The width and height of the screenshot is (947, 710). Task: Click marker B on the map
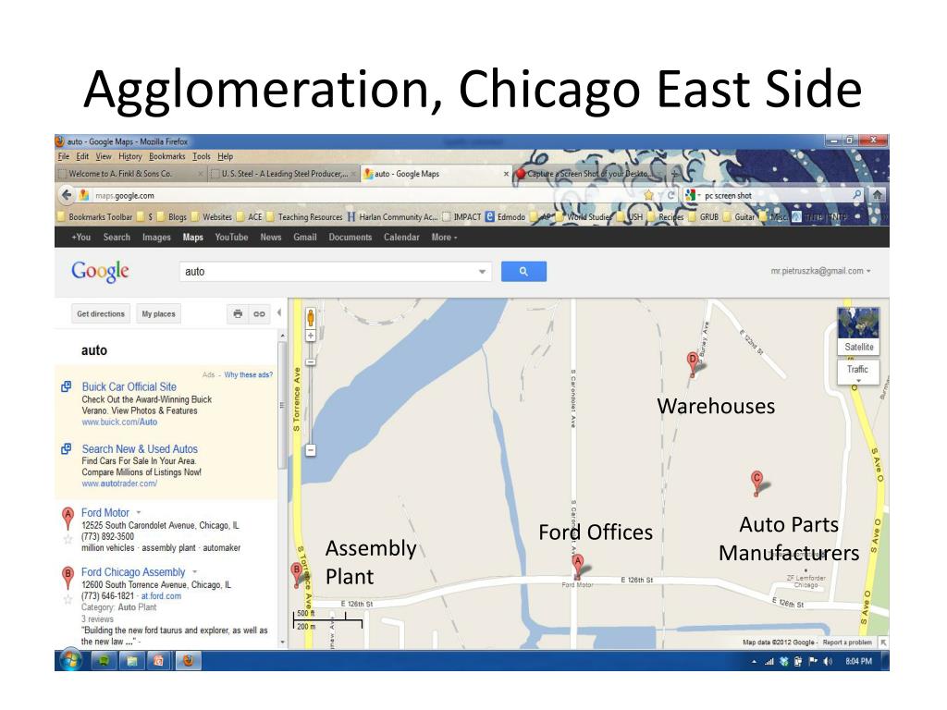tap(296, 573)
